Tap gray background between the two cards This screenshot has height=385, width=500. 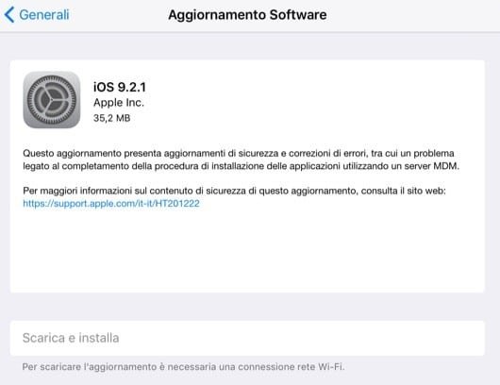coord(247,307)
